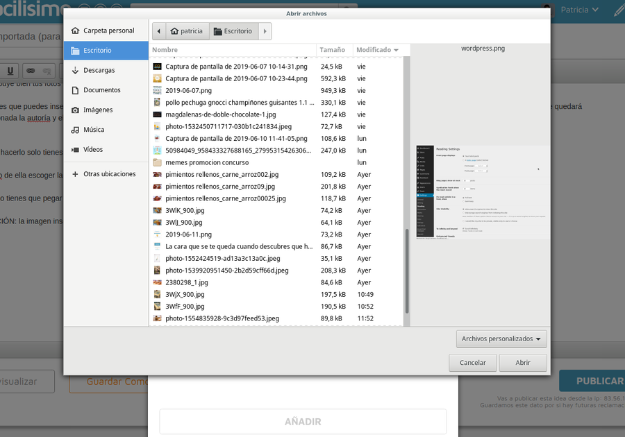
Task: Click the forward arrow in path bar
Action: coord(265,31)
